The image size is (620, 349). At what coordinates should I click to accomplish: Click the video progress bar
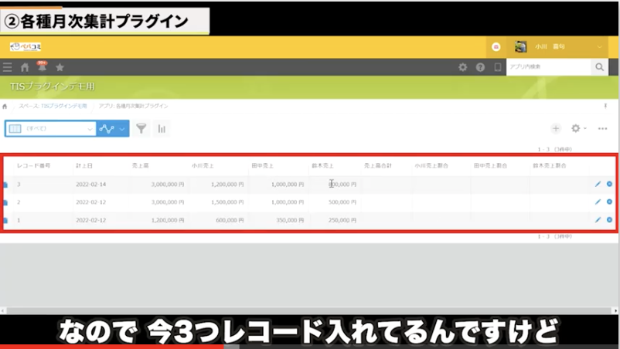pyautogui.click(x=310, y=347)
